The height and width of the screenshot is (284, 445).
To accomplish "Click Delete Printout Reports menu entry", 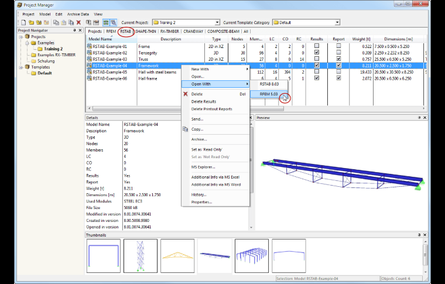I will (212, 109).
